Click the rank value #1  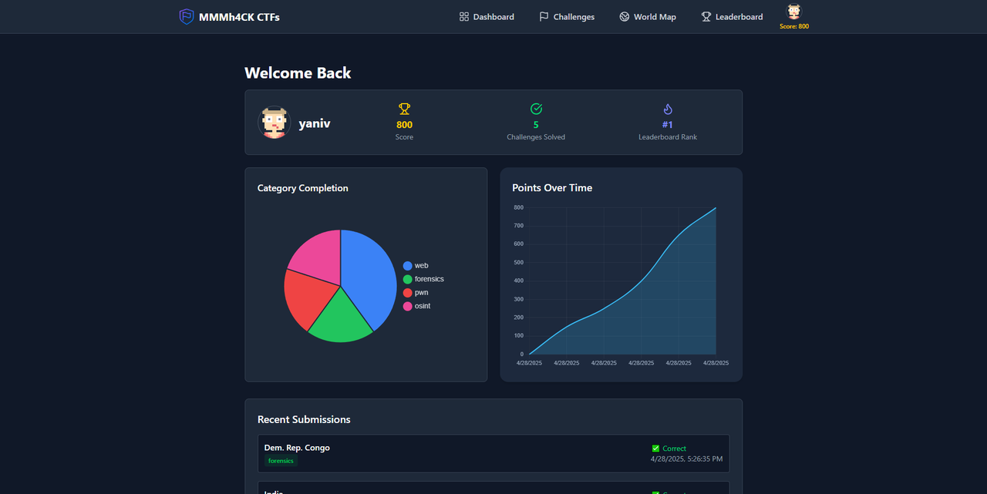coord(668,125)
